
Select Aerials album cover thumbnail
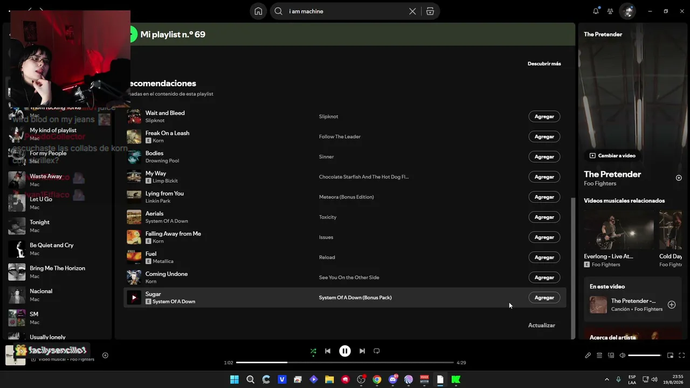pyautogui.click(x=134, y=217)
